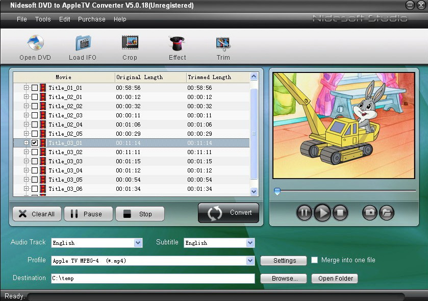Open the Profile dropdown list
The height and width of the screenshot is (301, 428).
(250, 261)
